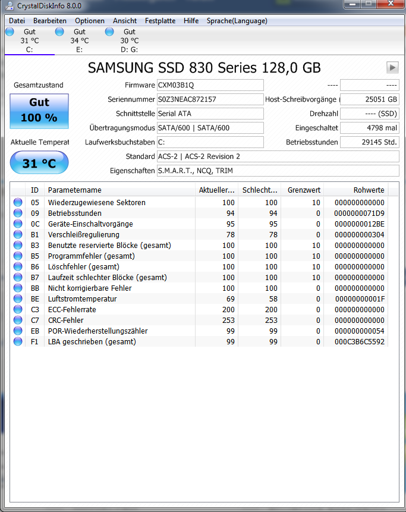
Task: Click the Eigenschaften field S.M.A.R.T., NCQ, TRIM
Action: click(x=278, y=171)
